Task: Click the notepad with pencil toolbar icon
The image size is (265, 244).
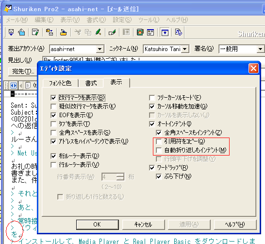Action: click(x=35, y=32)
